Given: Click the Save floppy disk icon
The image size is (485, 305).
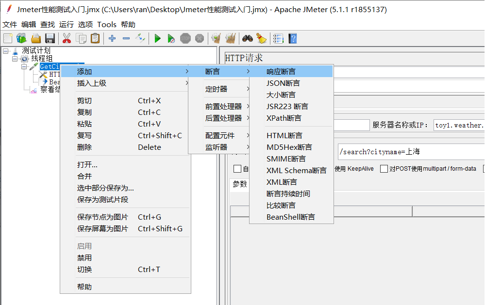Looking at the screenshot, I should (x=50, y=39).
